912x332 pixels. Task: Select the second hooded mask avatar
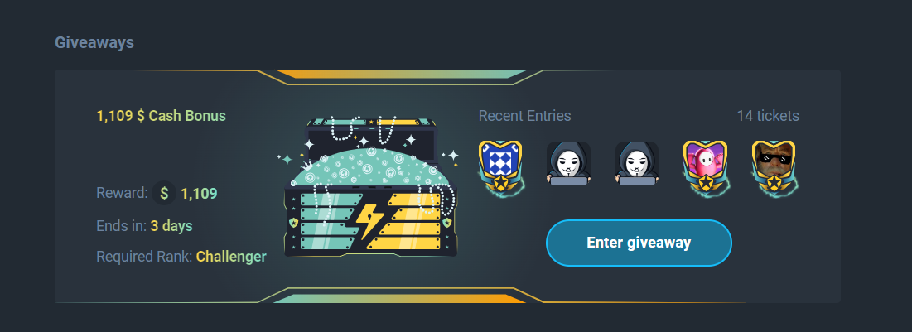tap(637, 163)
